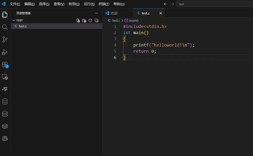Viewport: 253px width, 156px height.
Task: Open the 转到(G) menu
Action: 74,4
